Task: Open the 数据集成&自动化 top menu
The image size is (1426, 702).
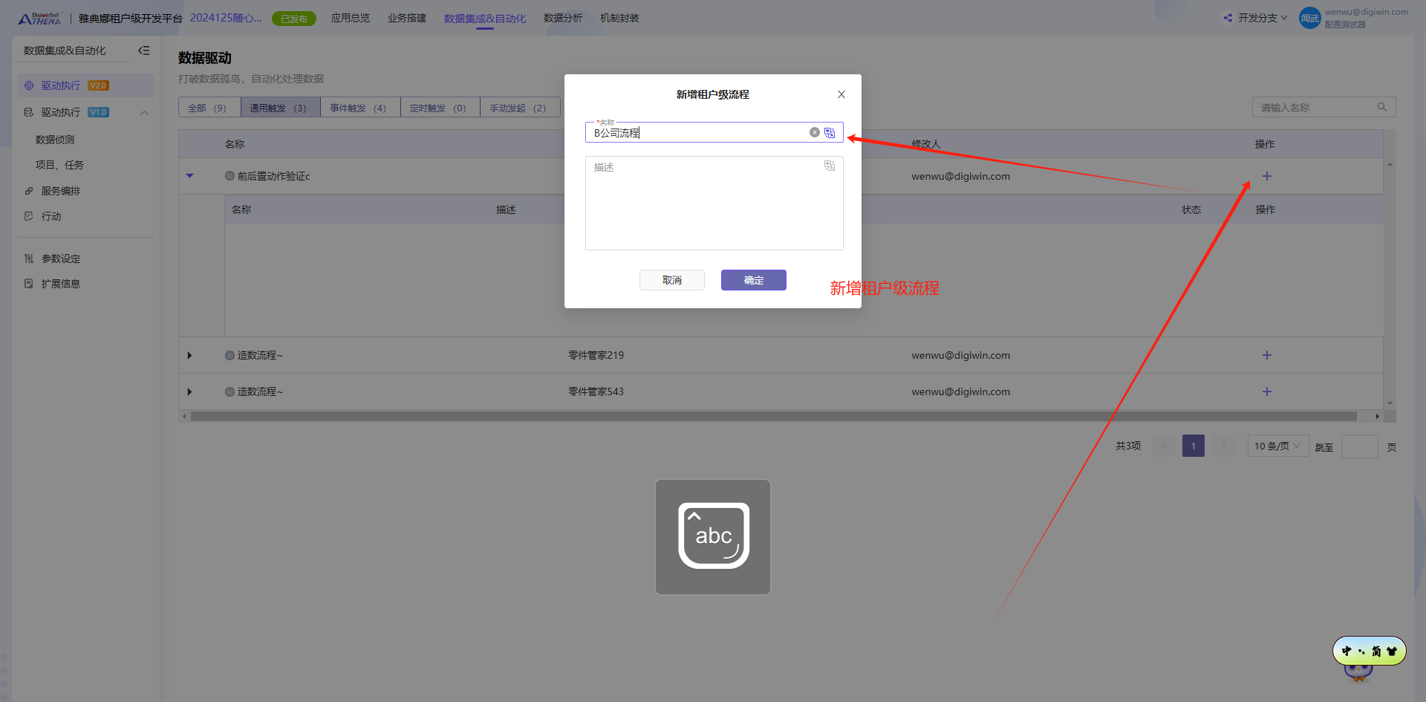Action: click(485, 18)
